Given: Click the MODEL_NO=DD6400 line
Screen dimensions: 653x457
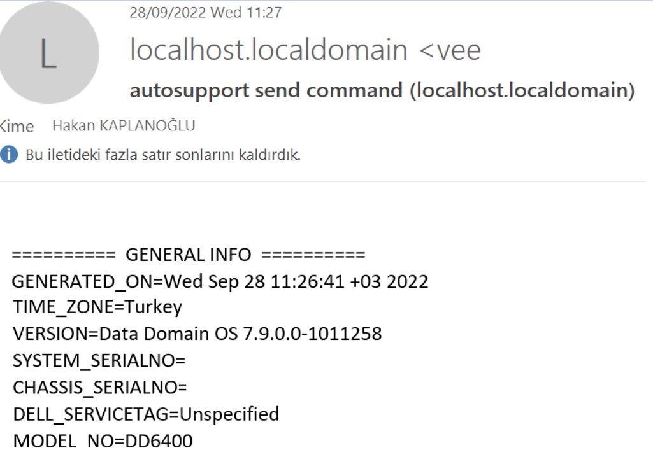Looking at the screenshot, I should click(103, 441).
